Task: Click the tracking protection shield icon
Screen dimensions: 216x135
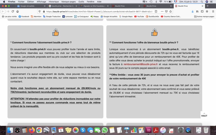Action: click(39, 11)
